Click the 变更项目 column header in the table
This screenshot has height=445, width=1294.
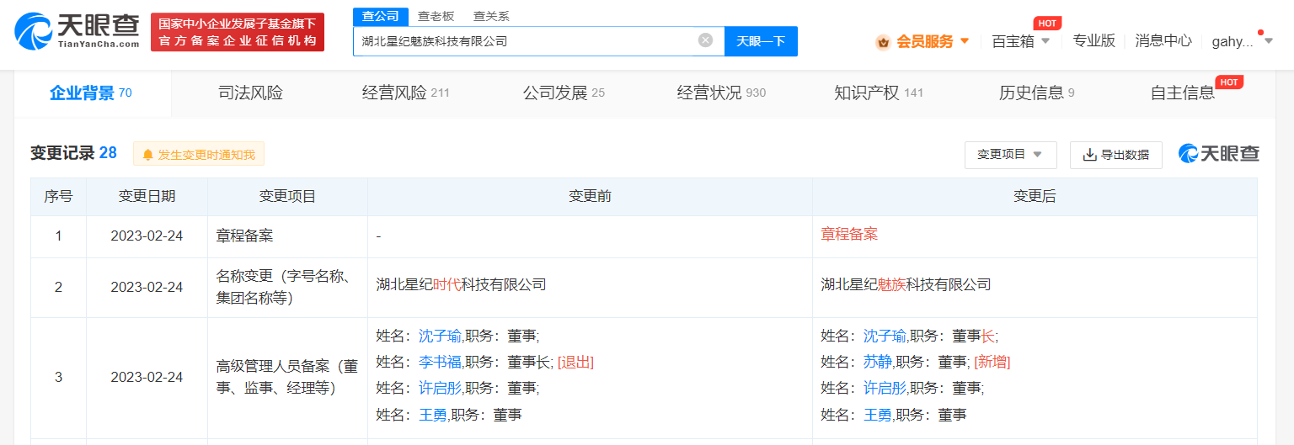(287, 196)
